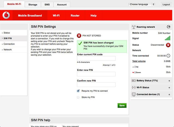The image size is (174, 127).
Task: Expand Connected devices list
Action: pos(169,94)
